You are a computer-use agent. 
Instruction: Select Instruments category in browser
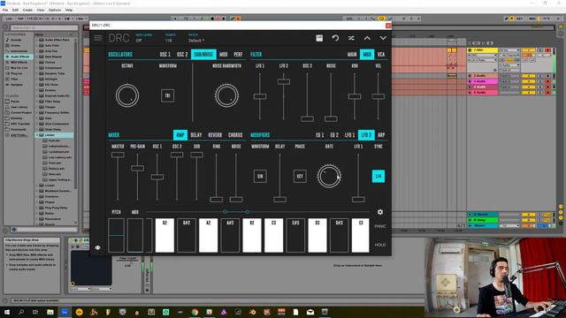point(18,51)
